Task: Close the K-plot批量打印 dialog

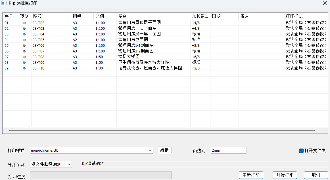Action: point(325,3)
